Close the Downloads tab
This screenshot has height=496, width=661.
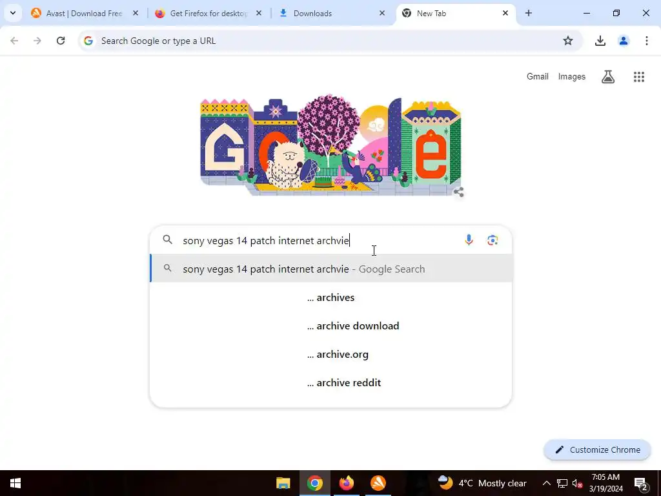click(x=382, y=14)
